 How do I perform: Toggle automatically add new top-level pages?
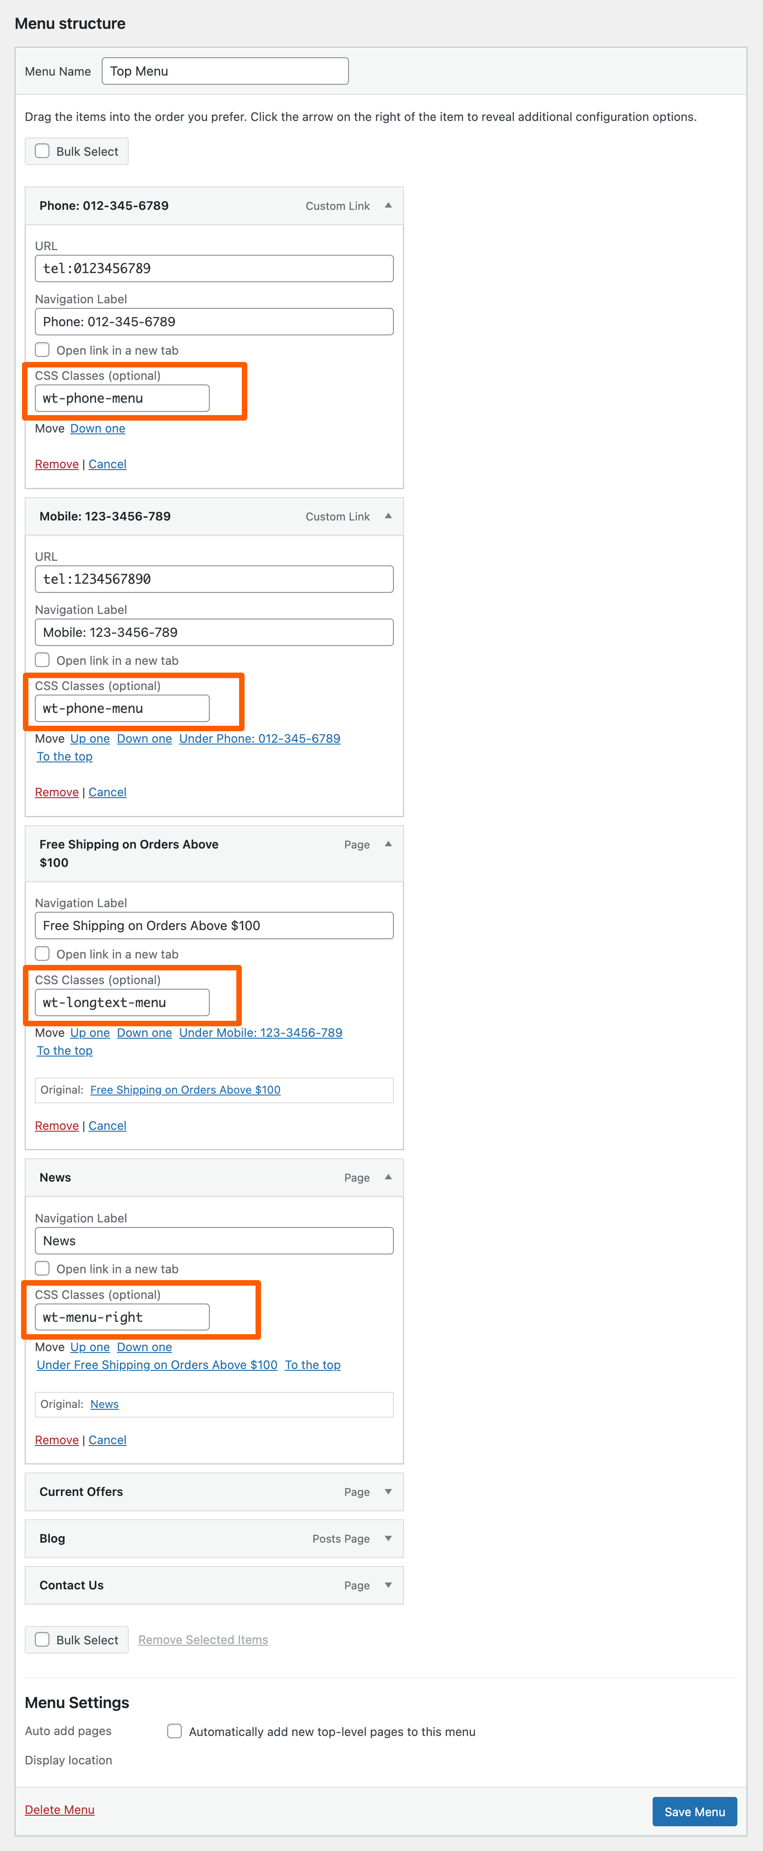[x=174, y=1731]
